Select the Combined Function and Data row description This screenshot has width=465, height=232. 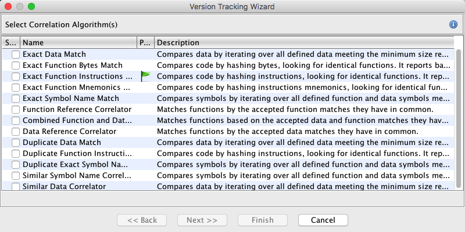(302, 121)
